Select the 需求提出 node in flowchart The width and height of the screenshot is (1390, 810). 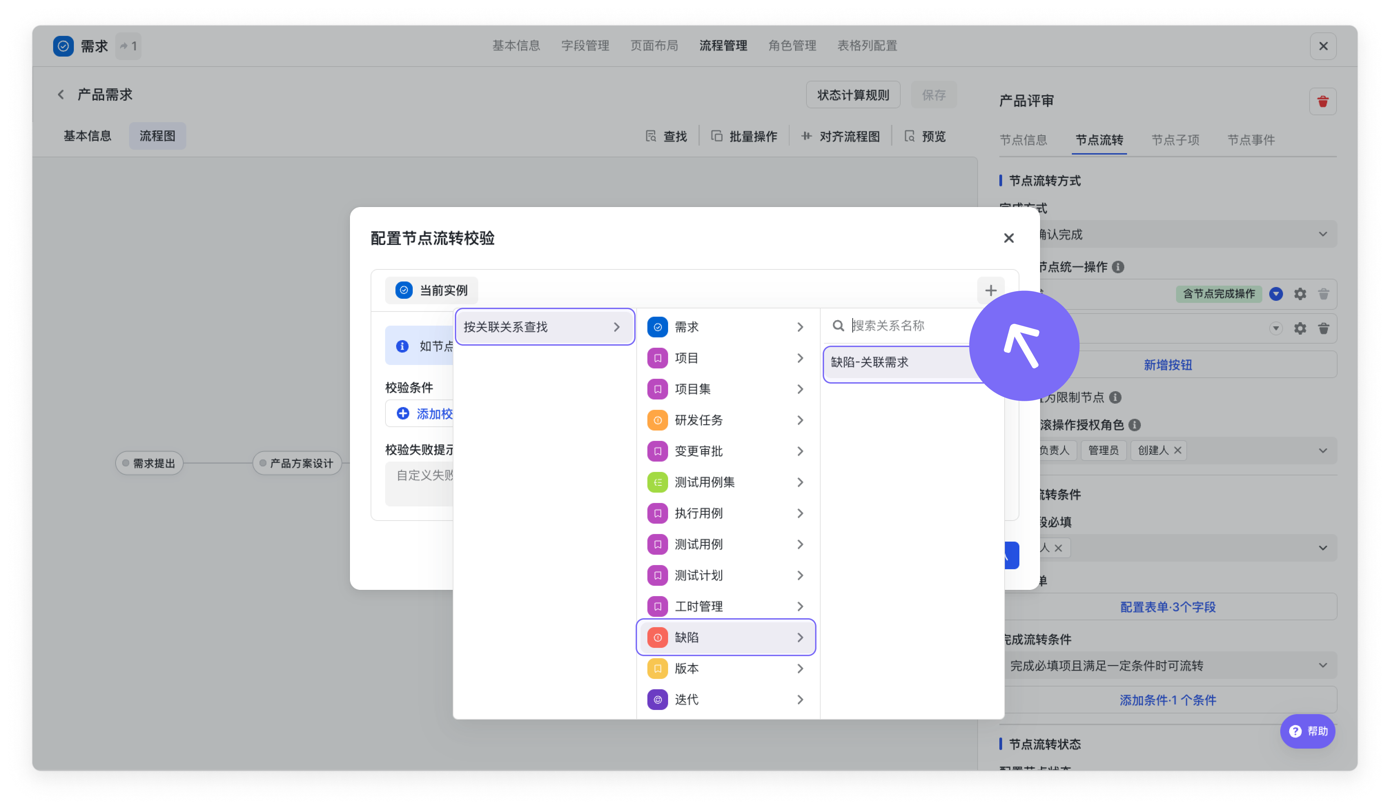point(149,463)
